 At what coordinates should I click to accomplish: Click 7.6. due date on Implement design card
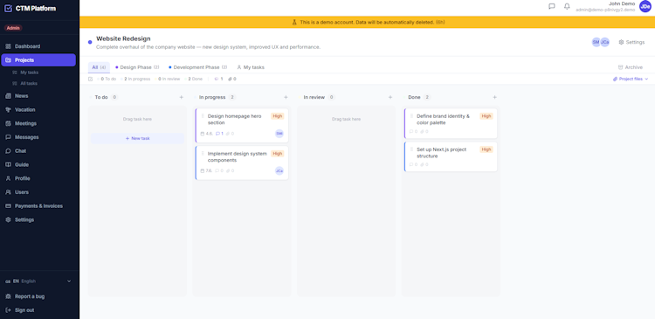pos(207,171)
